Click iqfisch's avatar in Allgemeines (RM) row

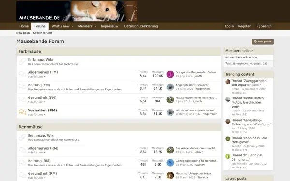pos(170,150)
